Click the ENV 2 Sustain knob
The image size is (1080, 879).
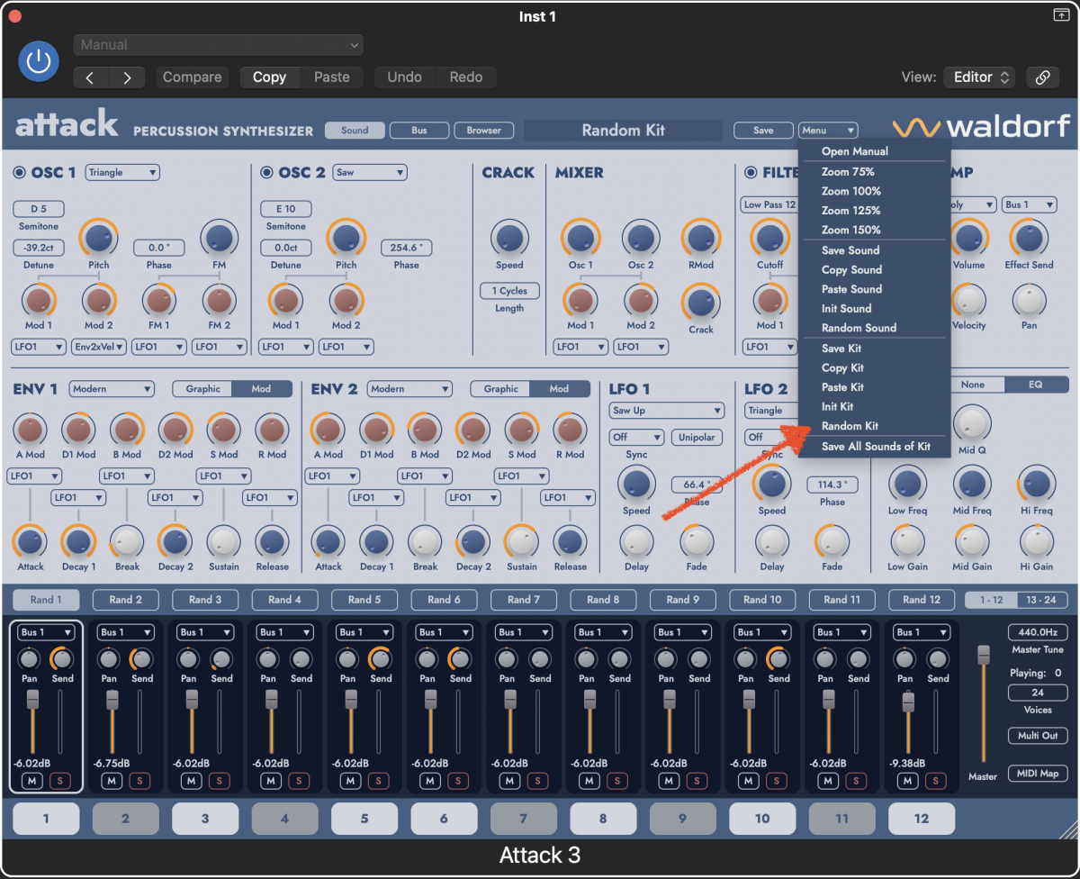click(521, 541)
